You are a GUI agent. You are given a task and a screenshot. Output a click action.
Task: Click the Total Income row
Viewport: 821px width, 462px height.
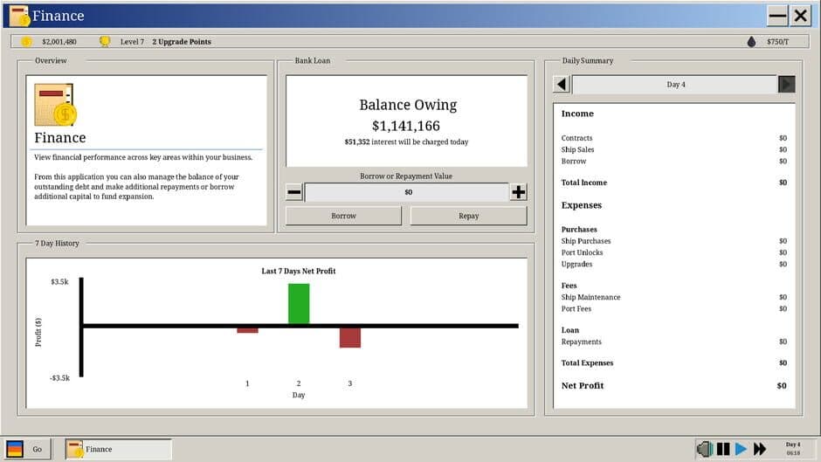pyautogui.click(x=674, y=183)
